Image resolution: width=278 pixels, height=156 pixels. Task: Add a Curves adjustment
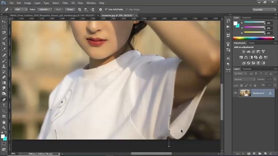253,52
